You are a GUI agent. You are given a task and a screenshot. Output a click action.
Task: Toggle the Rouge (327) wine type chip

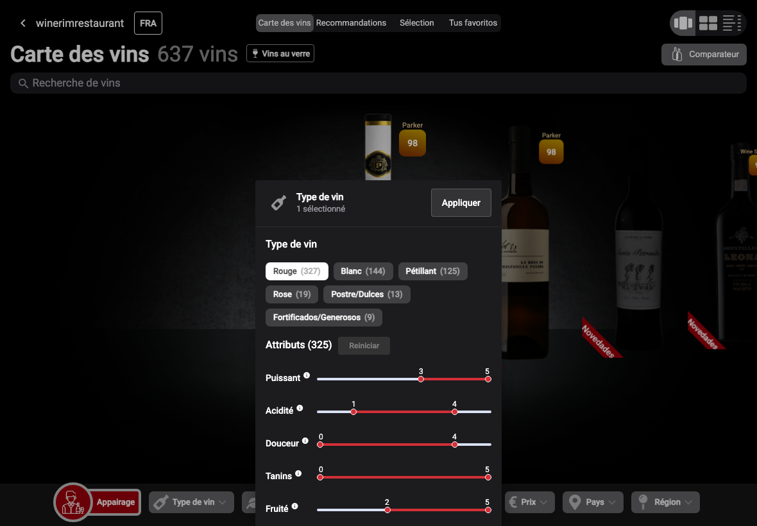297,271
